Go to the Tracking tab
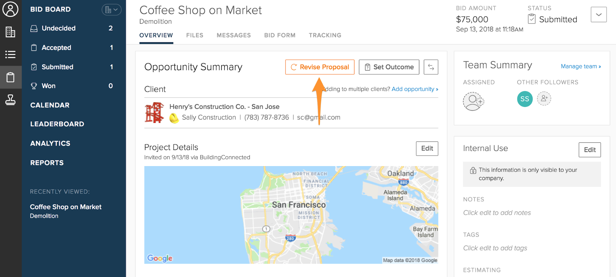Image resolution: width=616 pixels, height=277 pixels. pos(325,35)
